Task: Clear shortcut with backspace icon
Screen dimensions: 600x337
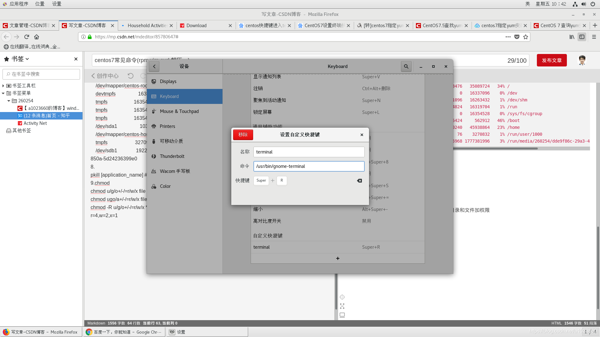Action: coord(359,181)
